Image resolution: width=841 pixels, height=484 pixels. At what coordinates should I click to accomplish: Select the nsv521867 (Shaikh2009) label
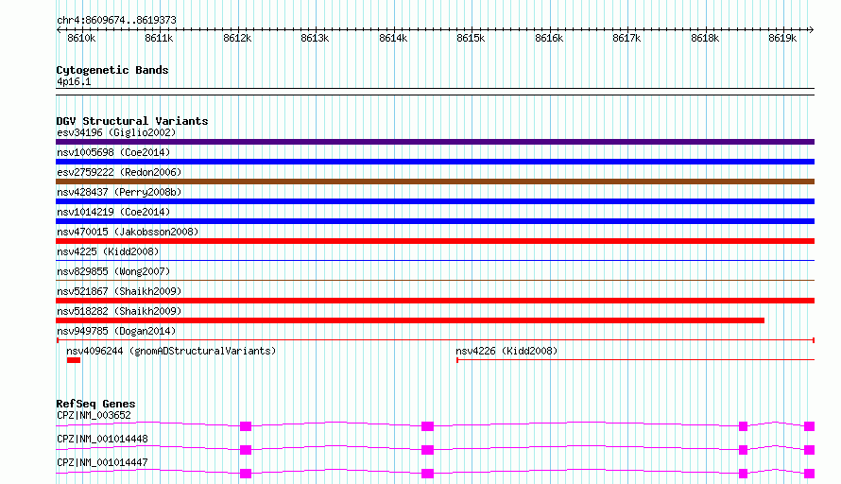119,291
